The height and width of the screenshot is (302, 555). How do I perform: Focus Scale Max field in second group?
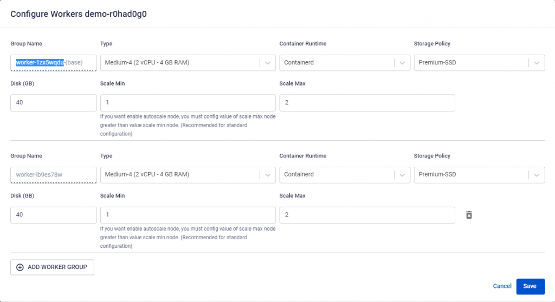pyautogui.click(x=366, y=215)
